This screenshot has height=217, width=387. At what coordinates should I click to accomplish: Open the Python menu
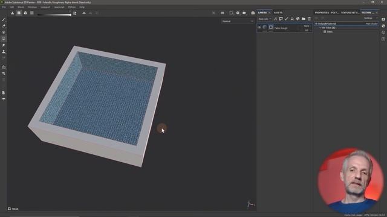pyautogui.click(x=72, y=7)
